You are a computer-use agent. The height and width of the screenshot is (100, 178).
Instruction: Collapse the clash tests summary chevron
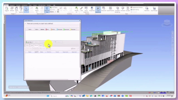(x=25, y=24)
